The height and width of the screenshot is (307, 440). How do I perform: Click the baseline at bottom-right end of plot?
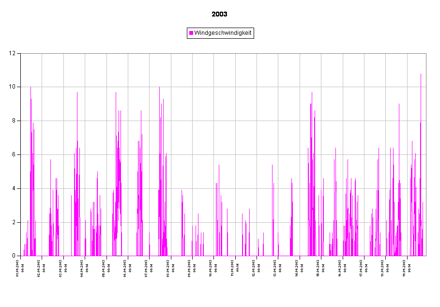pyautogui.click(x=425, y=256)
